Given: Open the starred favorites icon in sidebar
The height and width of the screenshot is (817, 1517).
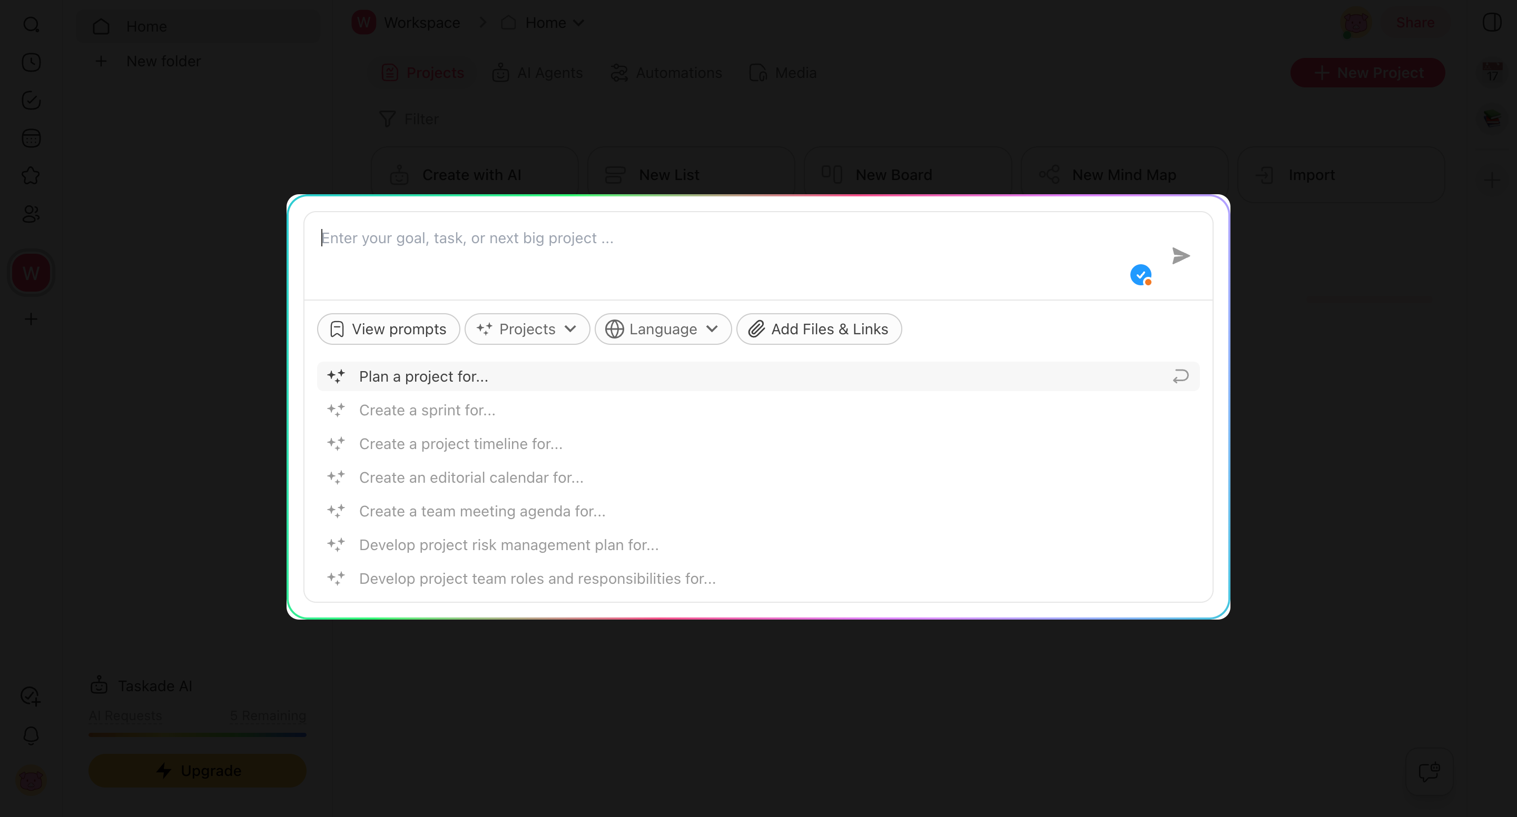Looking at the screenshot, I should (x=31, y=176).
